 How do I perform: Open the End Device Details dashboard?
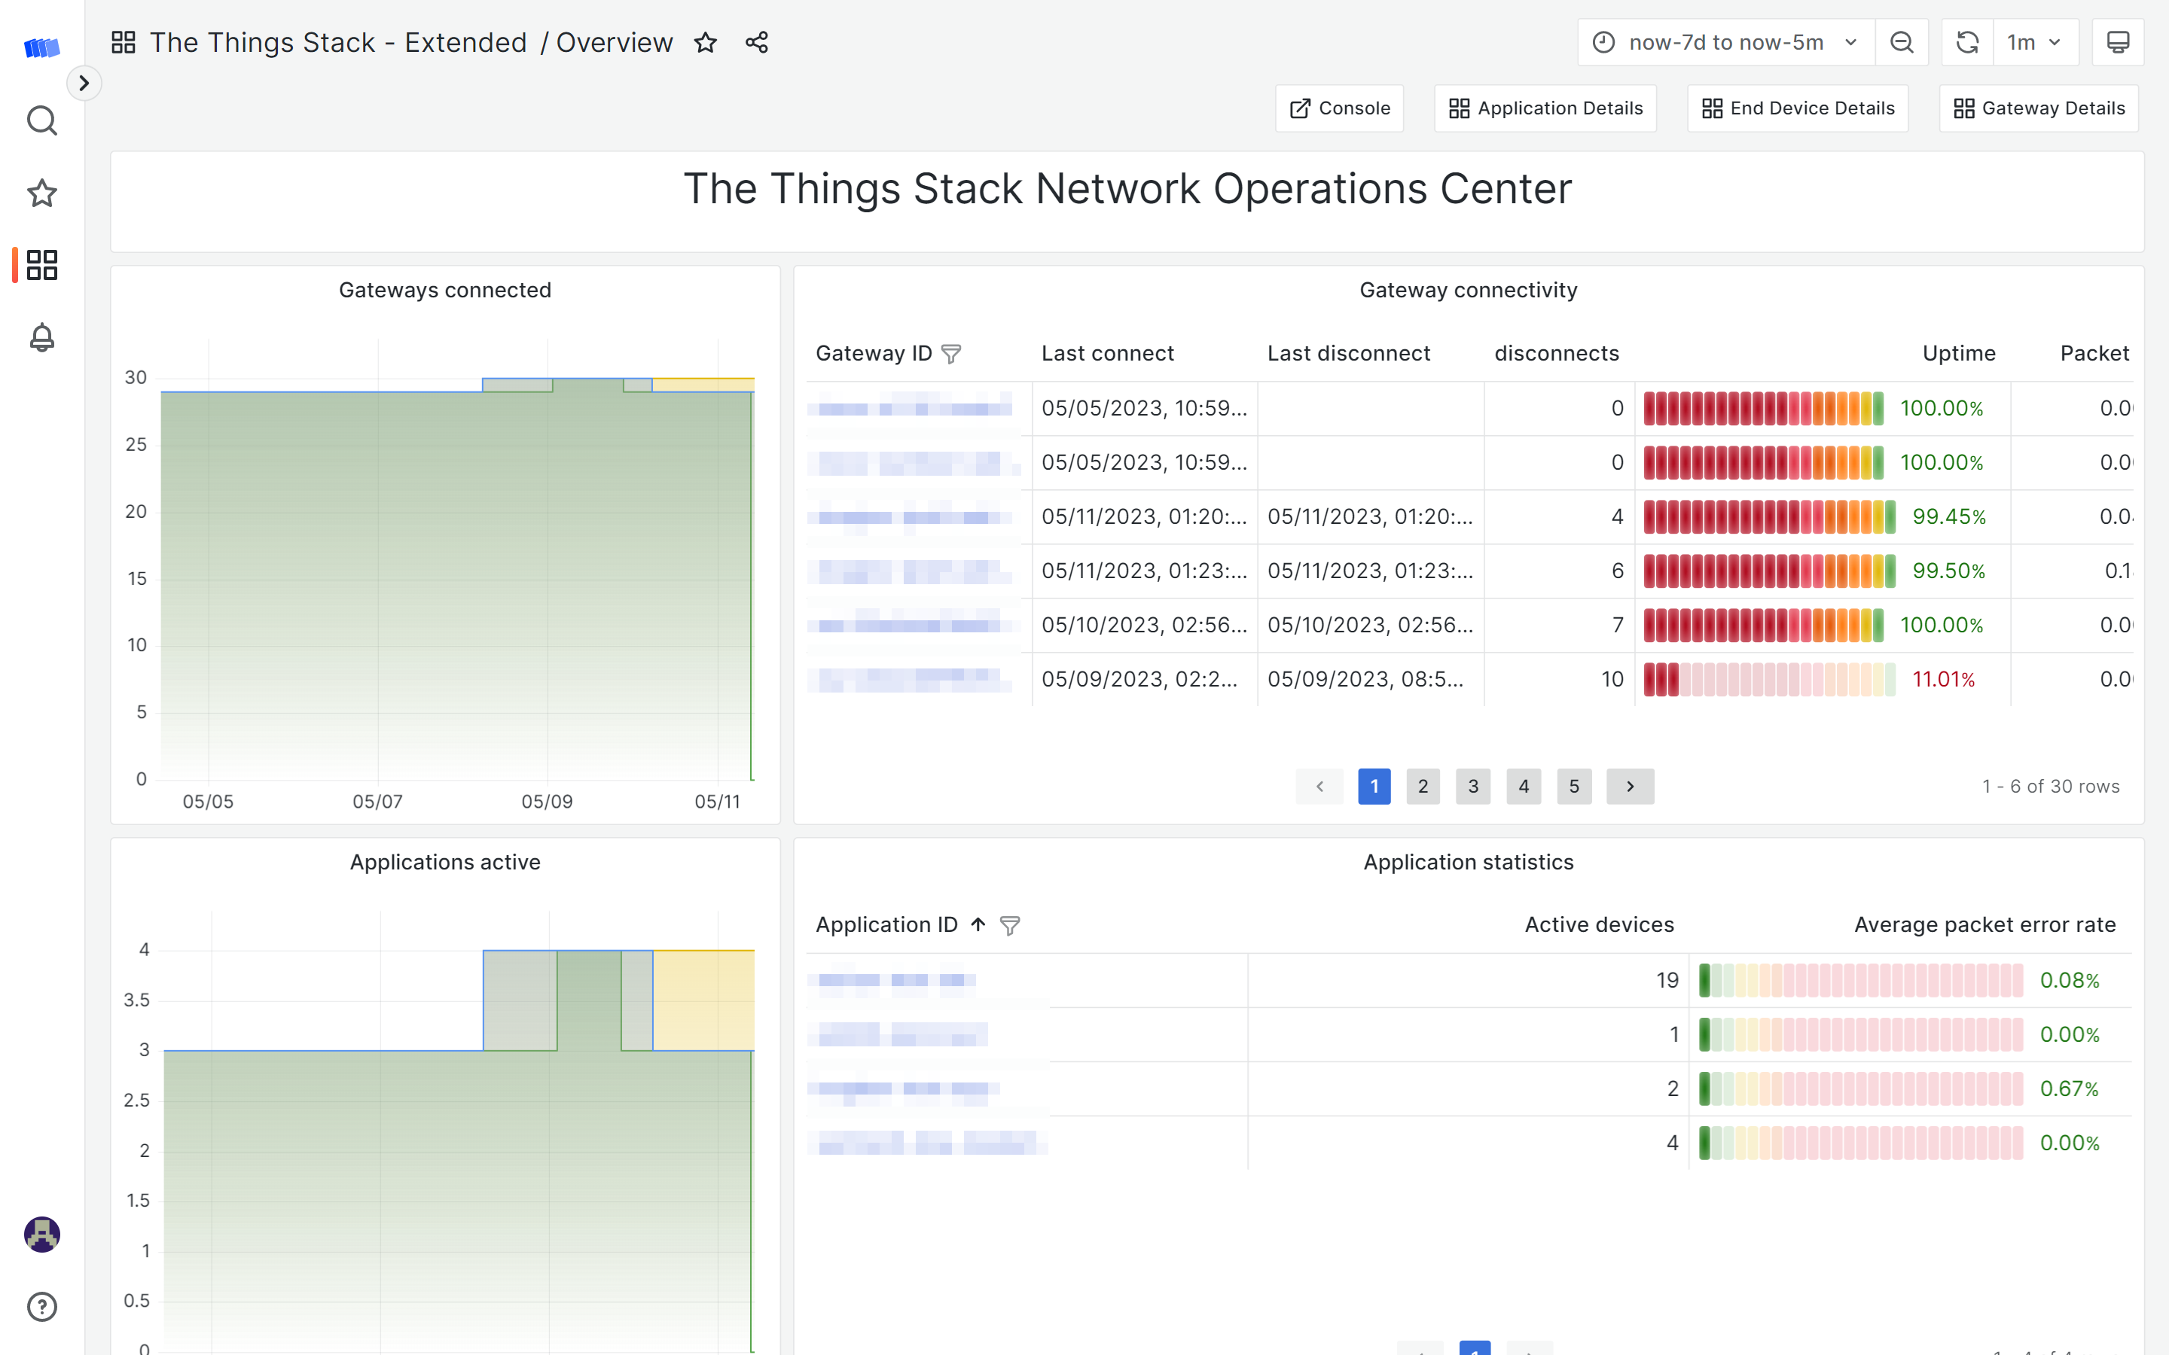(x=1797, y=108)
